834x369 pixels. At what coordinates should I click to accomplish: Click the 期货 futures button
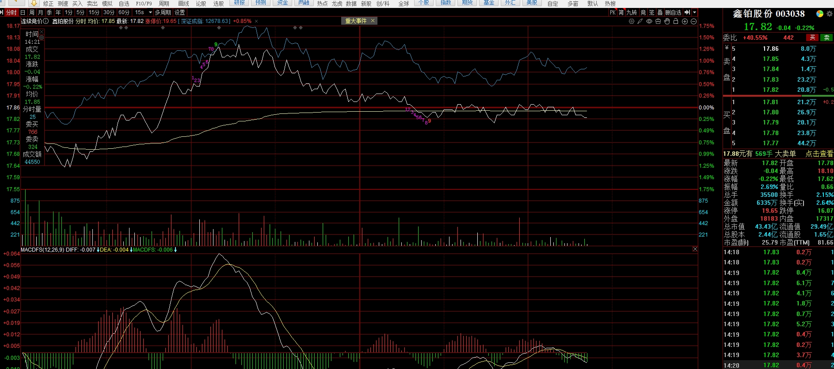coord(467,3)
